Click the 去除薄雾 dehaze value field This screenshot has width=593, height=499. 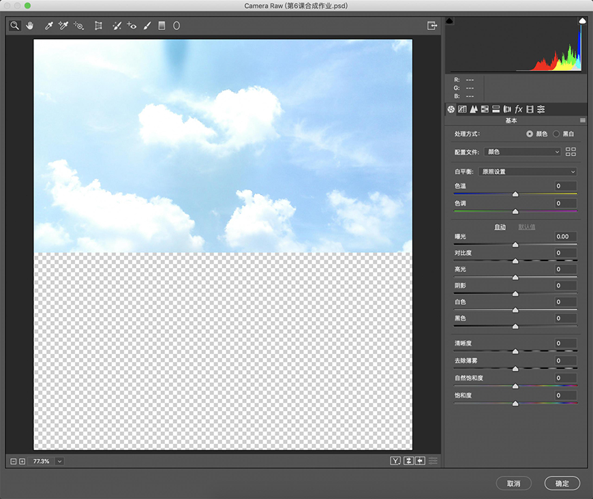(566, 361)
